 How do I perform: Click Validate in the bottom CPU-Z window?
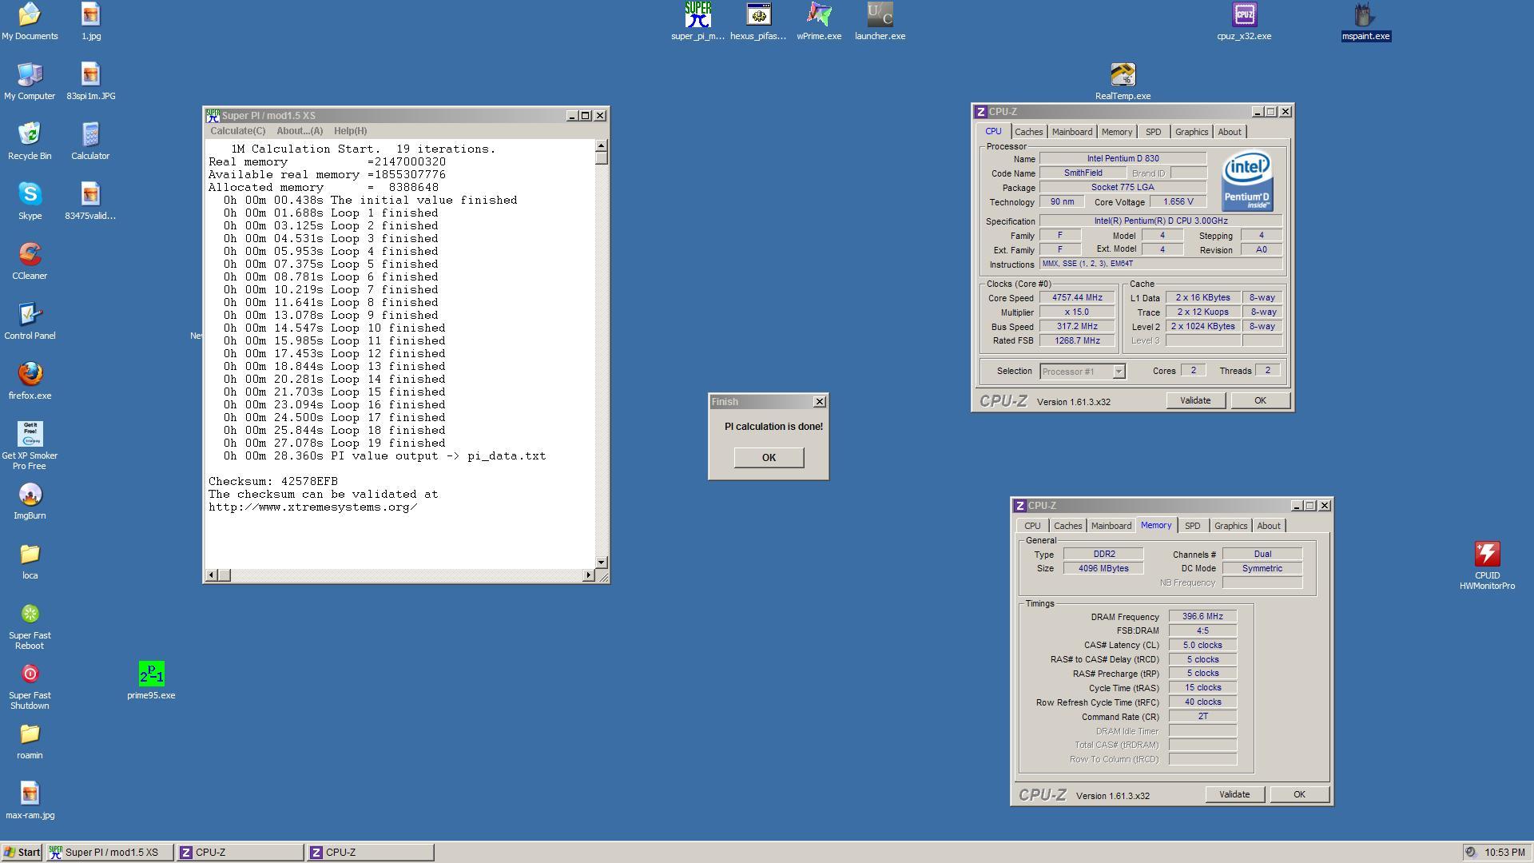tap(1234, 794)
